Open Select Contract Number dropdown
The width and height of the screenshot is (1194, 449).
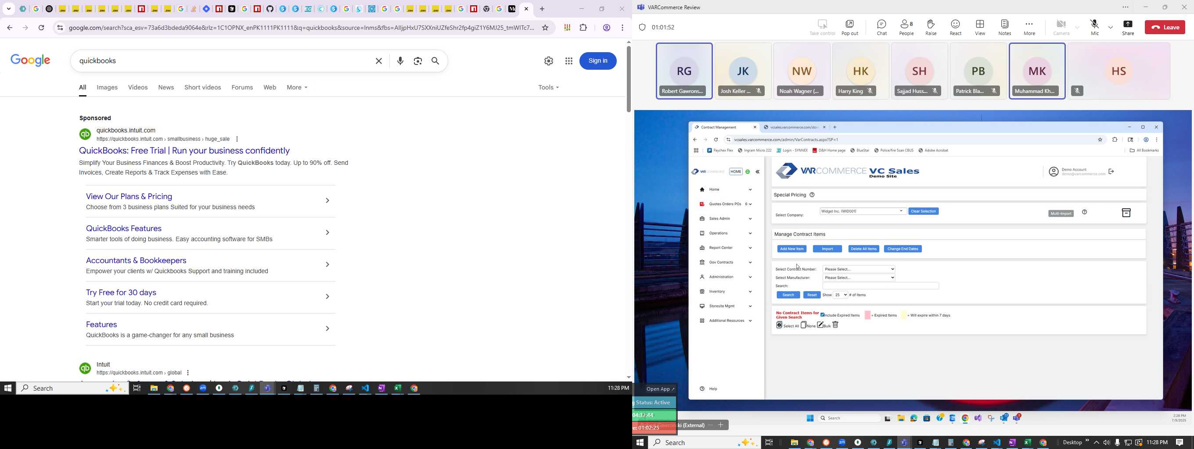859,269
